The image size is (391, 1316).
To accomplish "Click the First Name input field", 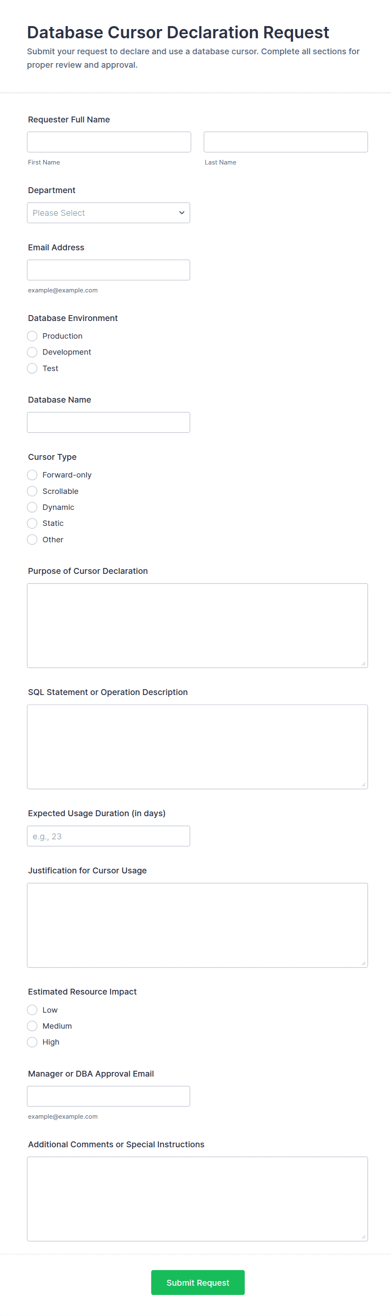I will (109, 141).
